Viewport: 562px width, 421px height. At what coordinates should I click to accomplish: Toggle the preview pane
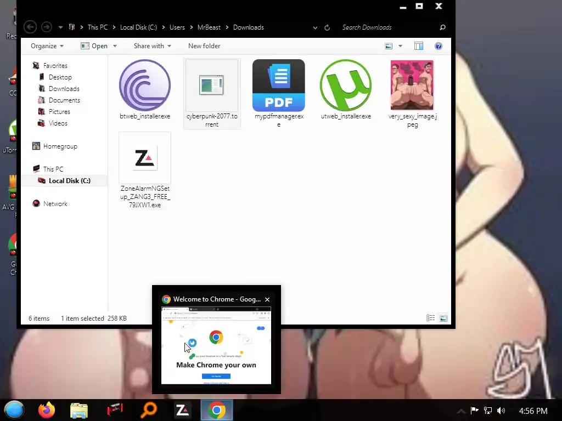[419, 46]
